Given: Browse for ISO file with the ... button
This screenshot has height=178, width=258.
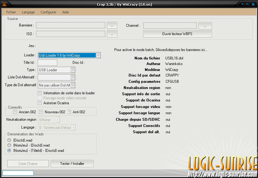Looking at the screenshot, I should [112, 34].
